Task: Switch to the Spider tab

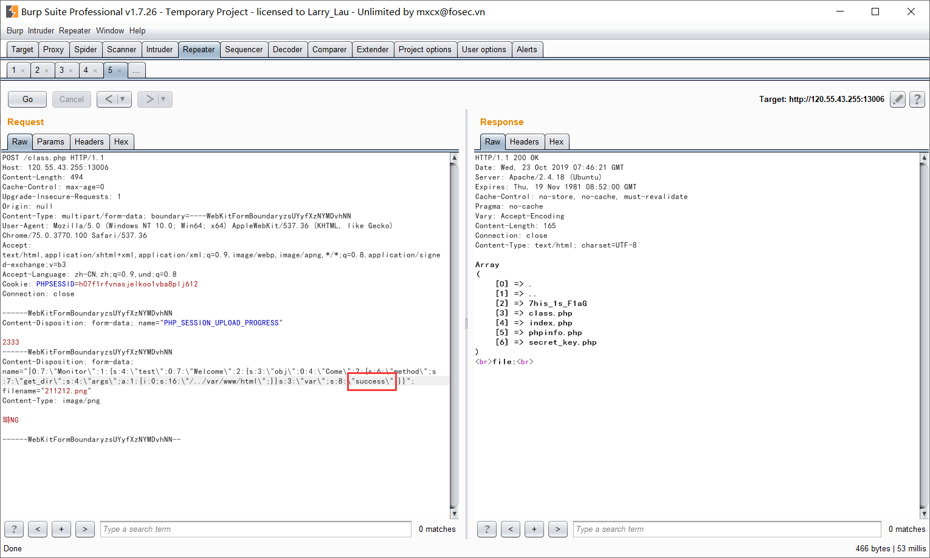Action: coord(86,50)
